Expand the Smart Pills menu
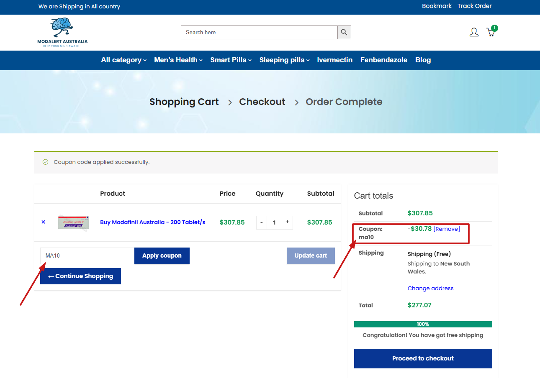The height and width of the screenshot is (378, 540). [x=231, y=60]
